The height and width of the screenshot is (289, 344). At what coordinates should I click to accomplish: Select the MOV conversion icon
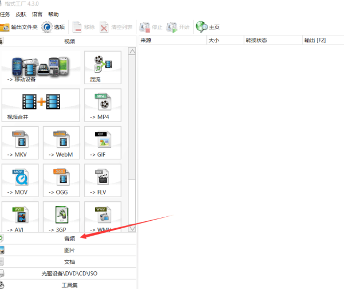click(20, 180)
